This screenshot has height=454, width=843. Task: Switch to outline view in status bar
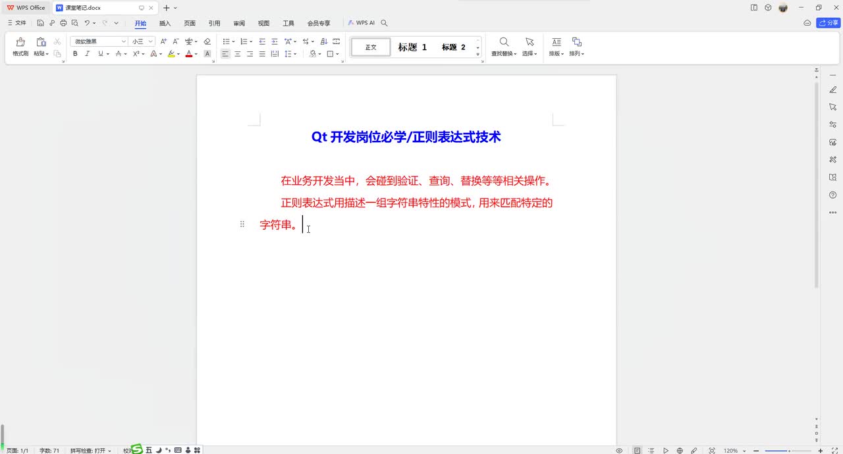pos(651,451)
